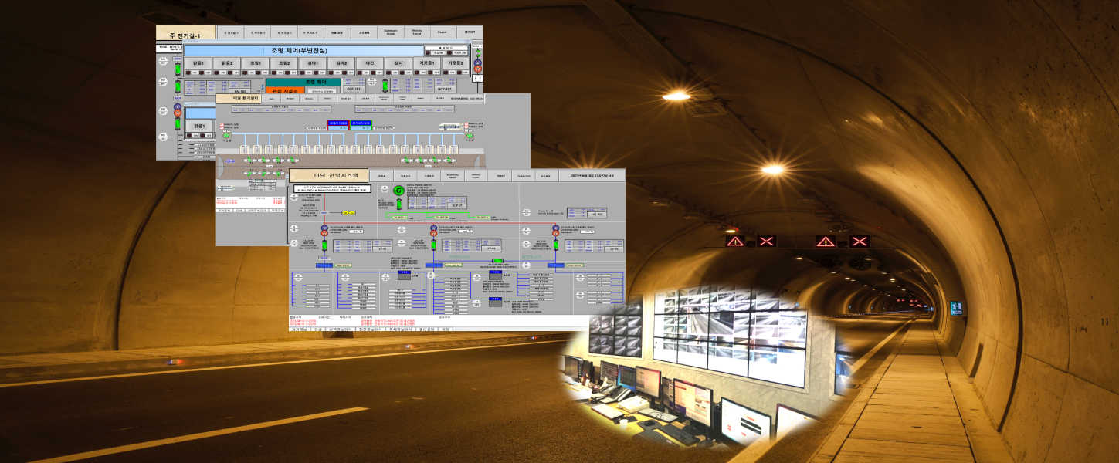Switch 야간 ON in lighting control
This screenshot has height=463, width=1119.
pos(365,73)
